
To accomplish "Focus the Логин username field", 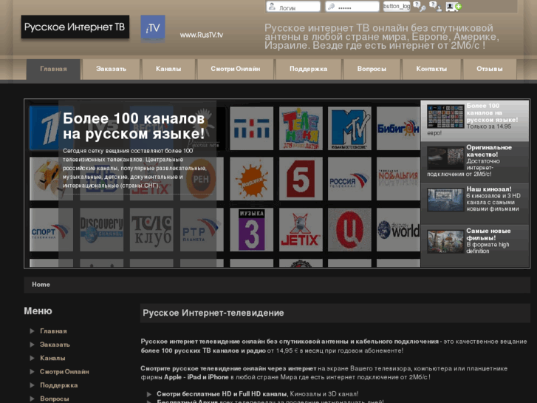I will pos(293,7).
